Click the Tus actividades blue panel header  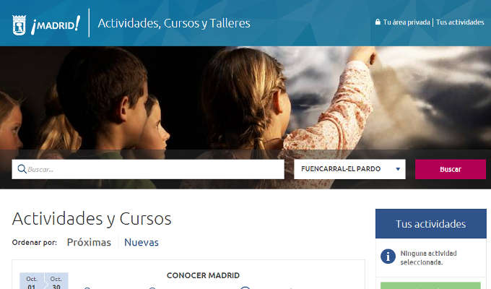[x=431, y=224]
